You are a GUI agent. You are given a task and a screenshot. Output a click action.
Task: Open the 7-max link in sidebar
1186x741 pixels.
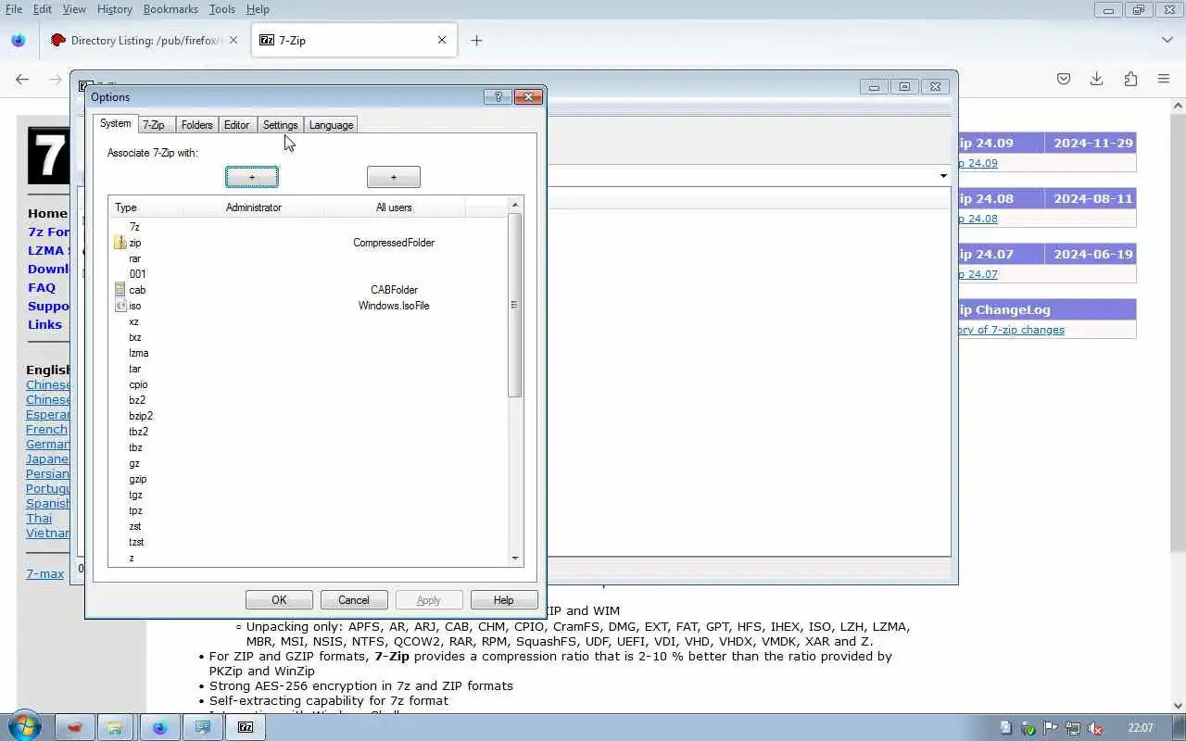point(45,573)
